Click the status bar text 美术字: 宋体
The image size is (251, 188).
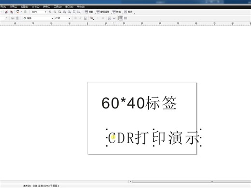pos(41,186)
